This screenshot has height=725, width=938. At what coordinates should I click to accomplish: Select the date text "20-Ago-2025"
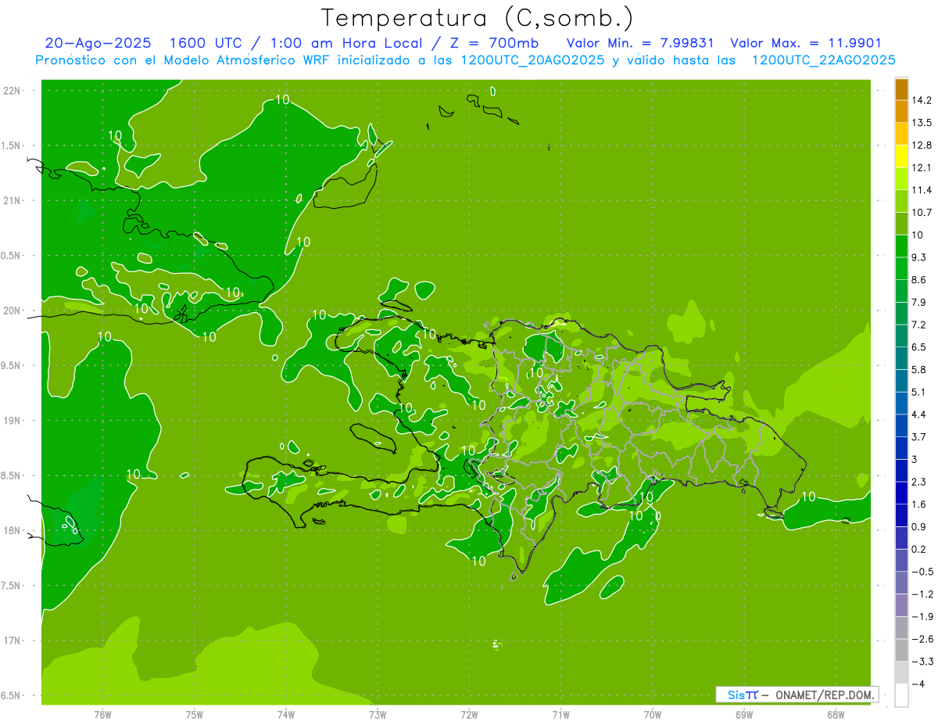98,44
